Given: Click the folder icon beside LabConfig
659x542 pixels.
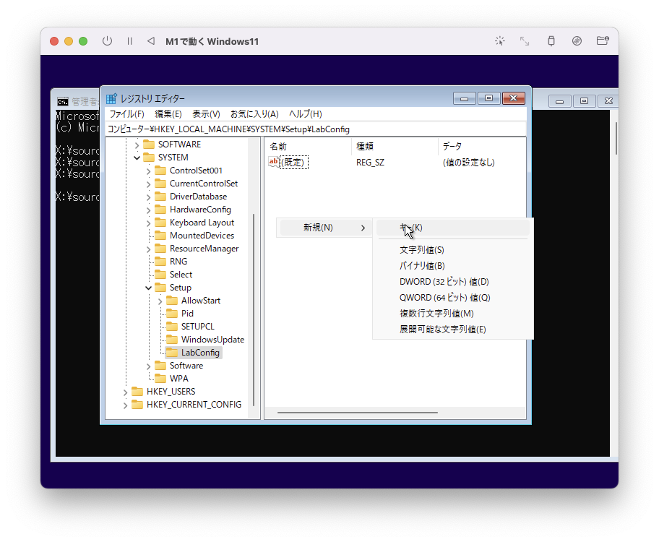Looking at the screenshot, I should point(171,353).
